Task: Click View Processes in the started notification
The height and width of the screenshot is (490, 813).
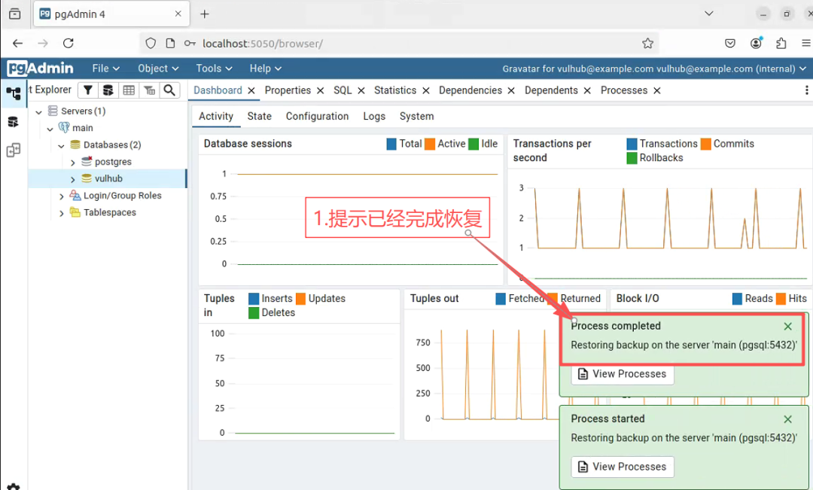Action: [x=623, y=467]
